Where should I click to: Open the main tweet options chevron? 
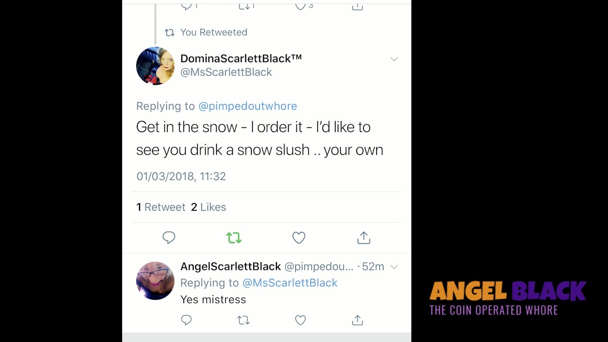tap(394, 59)
